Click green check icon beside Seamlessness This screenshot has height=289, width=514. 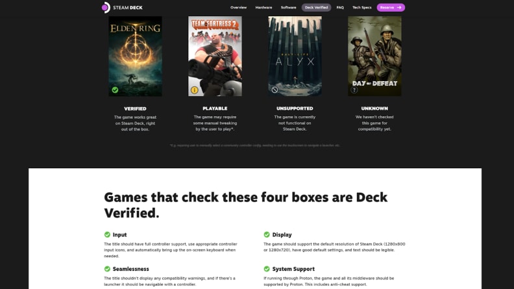pos(107,269)
